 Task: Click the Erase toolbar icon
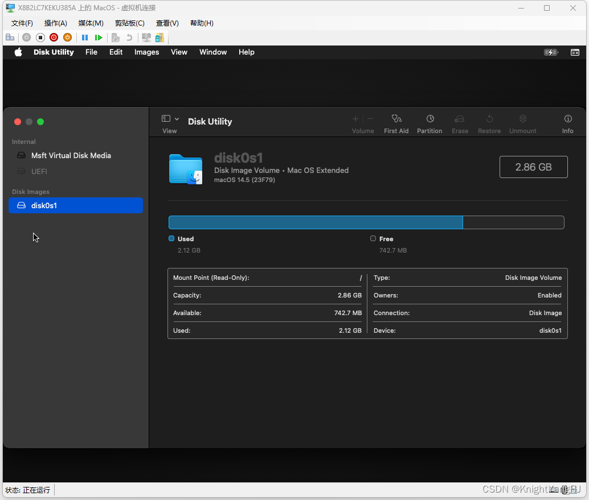[x=460, y=124]
